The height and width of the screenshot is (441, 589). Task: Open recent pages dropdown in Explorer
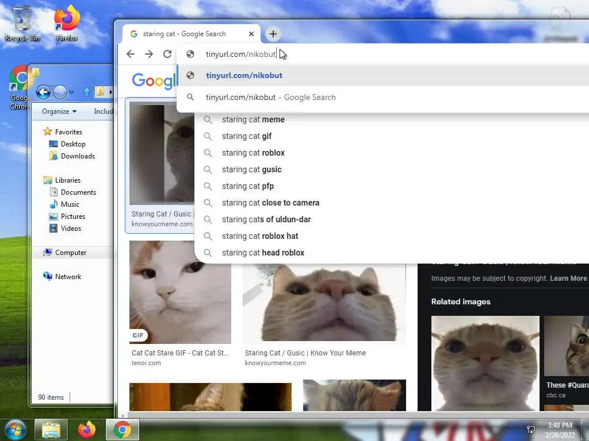(x=71, y=92)
